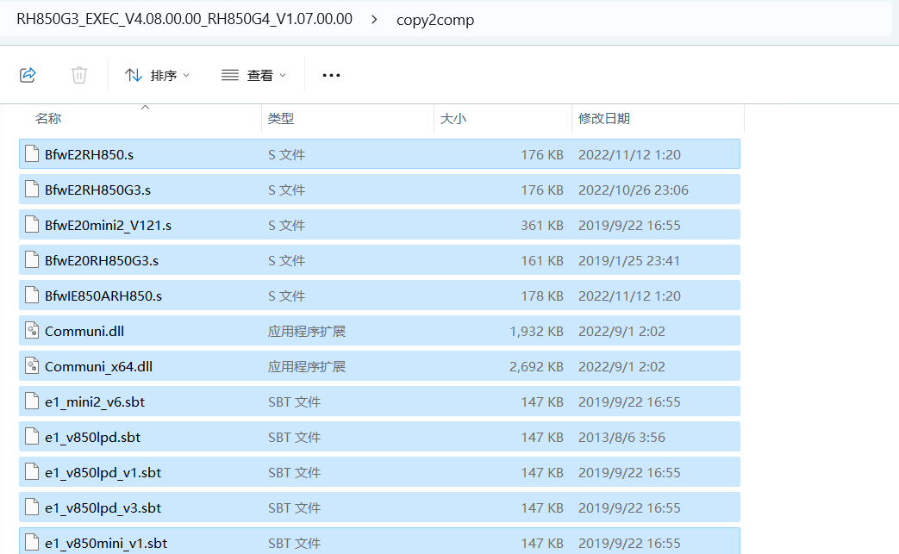This screenshot has height=554, width=899.
Task: Click the BfwE20mini2_V121.s file icon
Action: (32, 226)
